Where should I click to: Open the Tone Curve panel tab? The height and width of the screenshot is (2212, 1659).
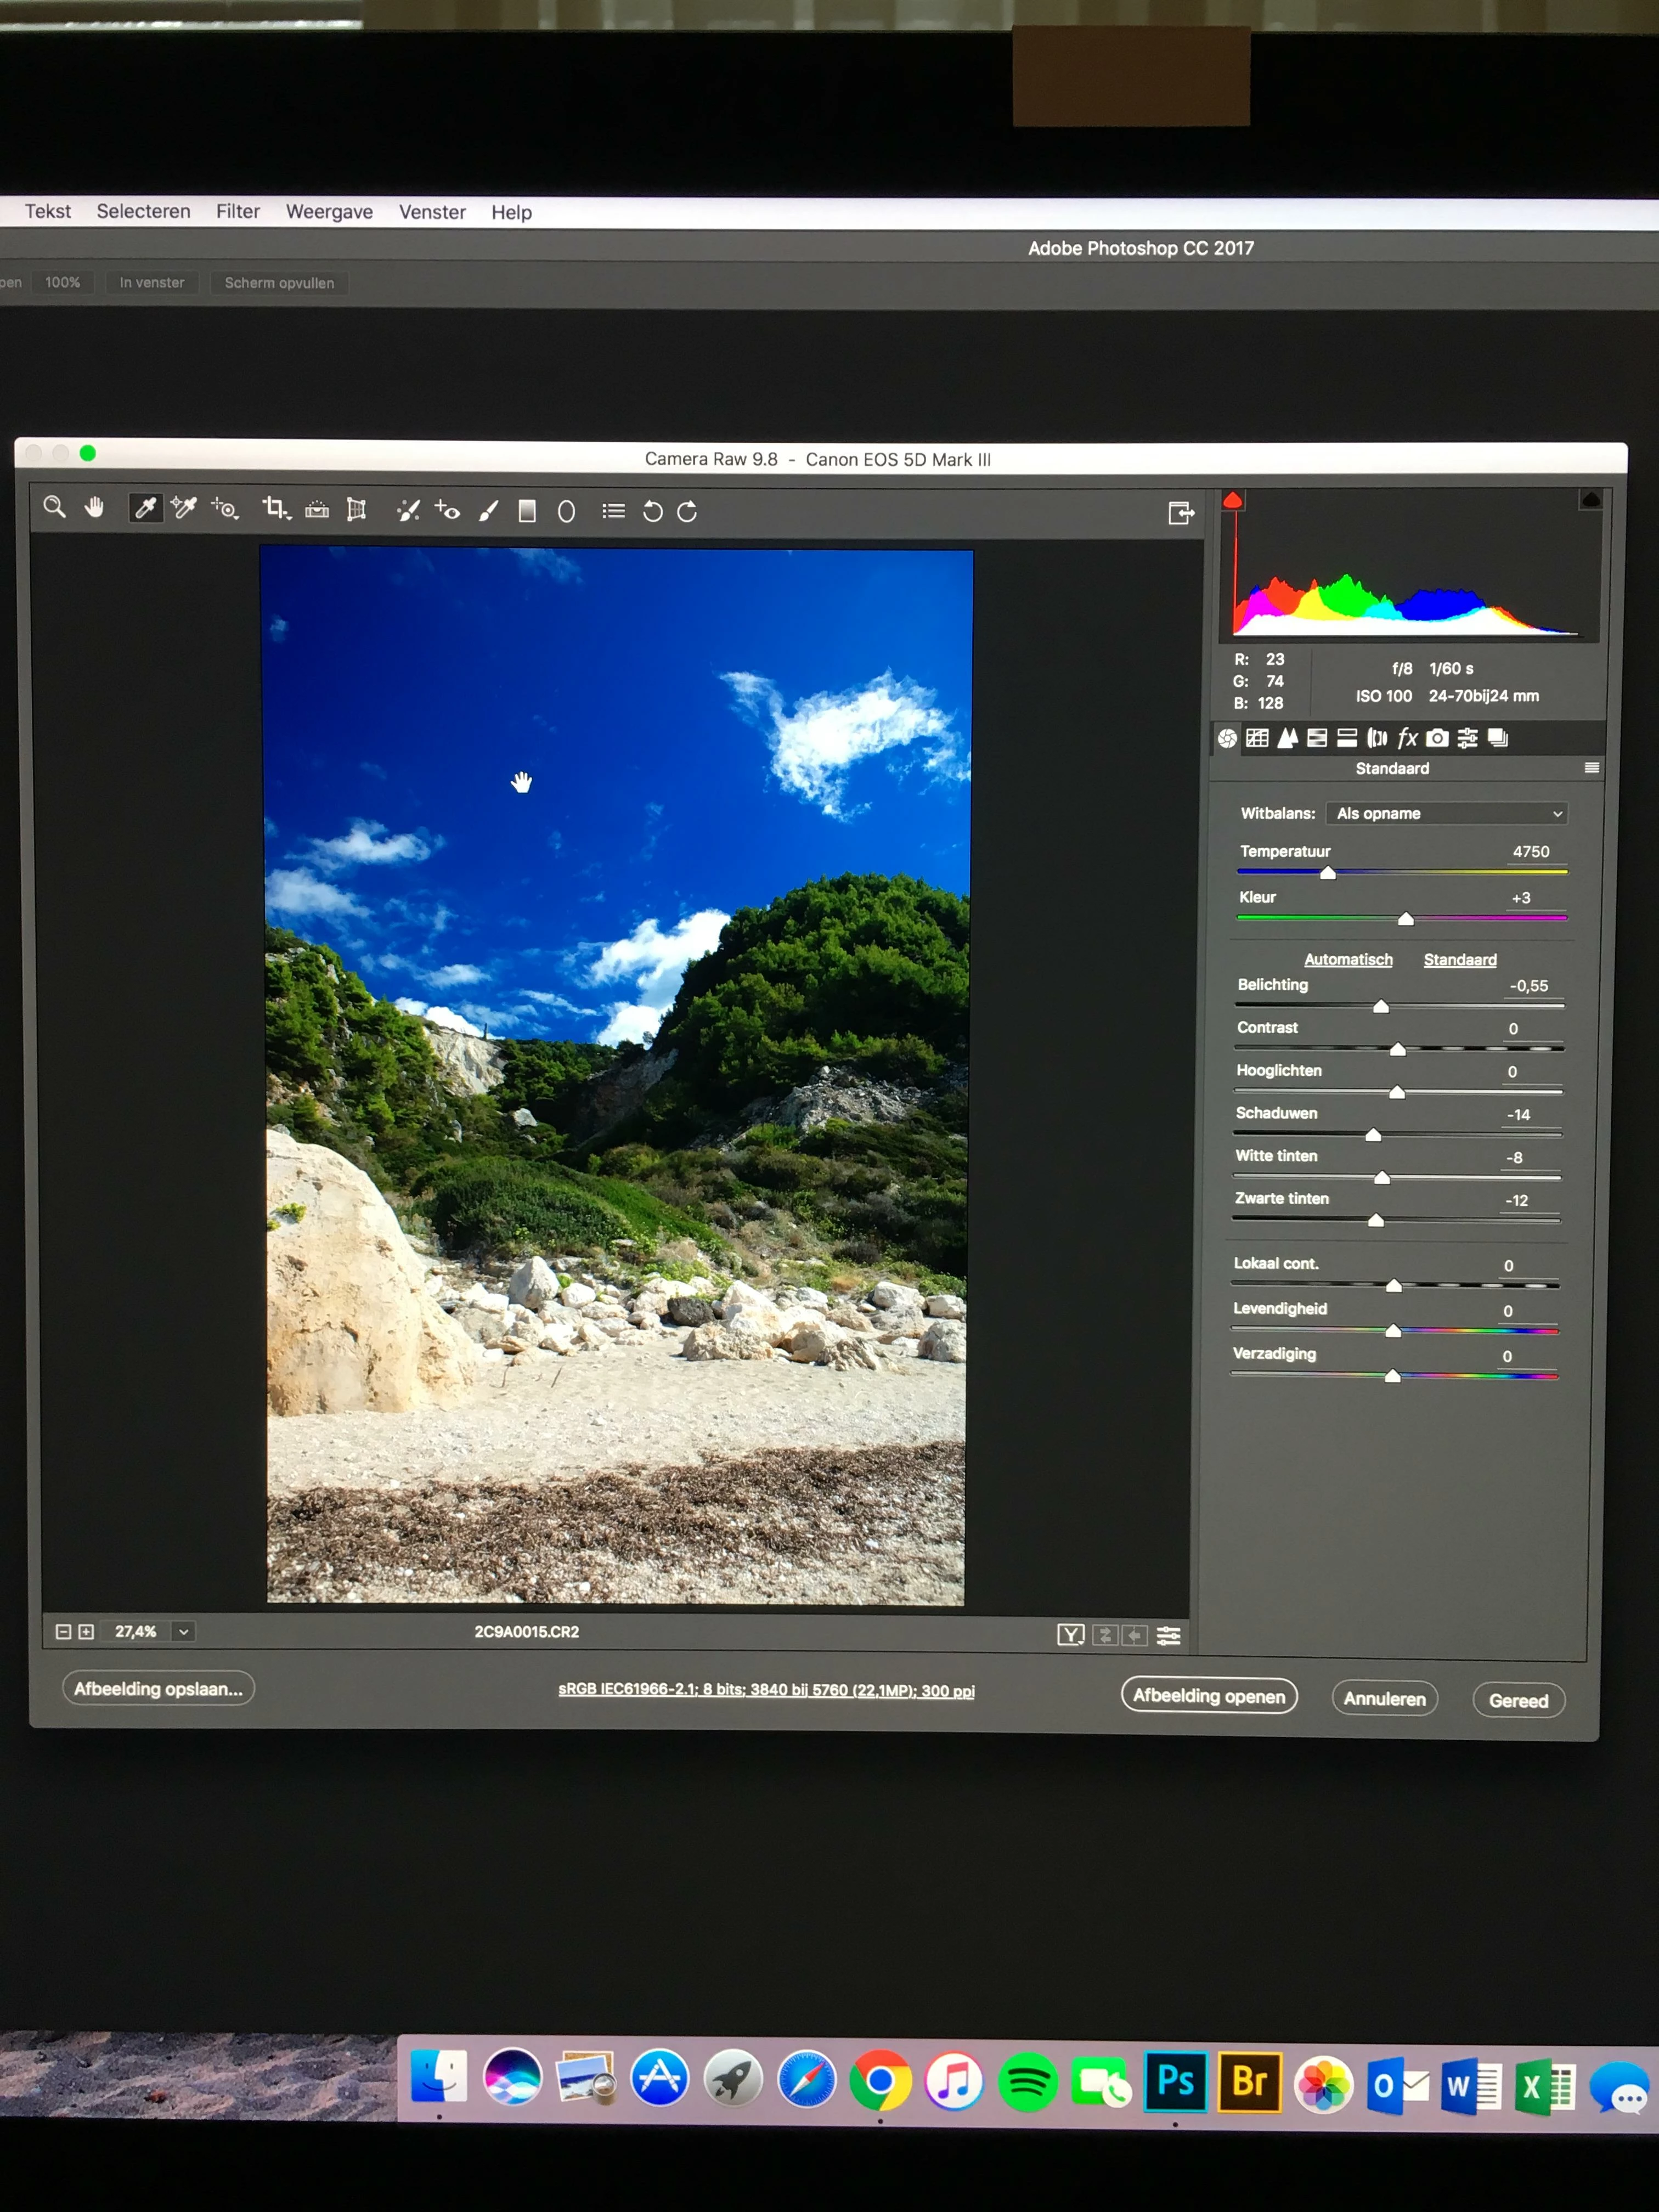pyautogui.click(x=1257, y=738)
